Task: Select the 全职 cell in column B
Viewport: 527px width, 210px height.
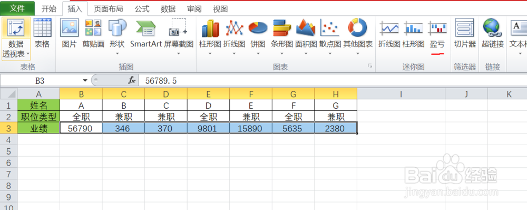Action: click(81, 117)
